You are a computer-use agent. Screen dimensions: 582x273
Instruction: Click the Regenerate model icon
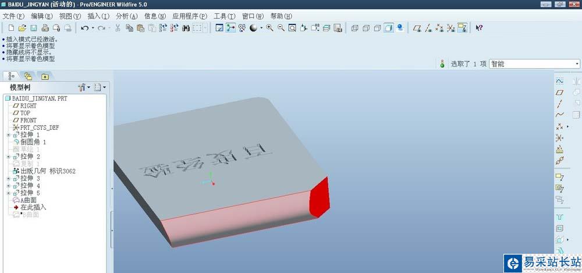(163, 28)
